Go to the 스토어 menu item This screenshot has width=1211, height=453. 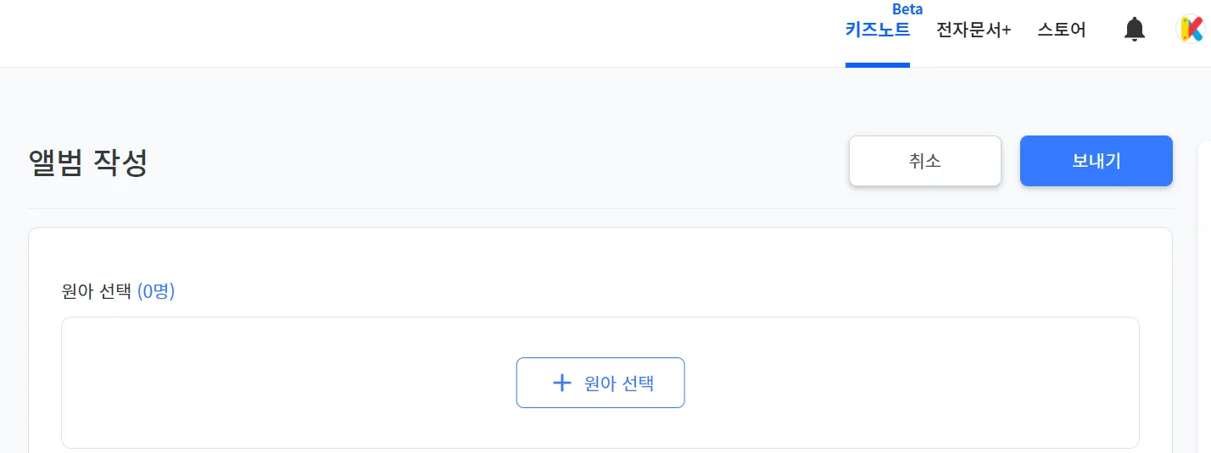click(1061, 30)
